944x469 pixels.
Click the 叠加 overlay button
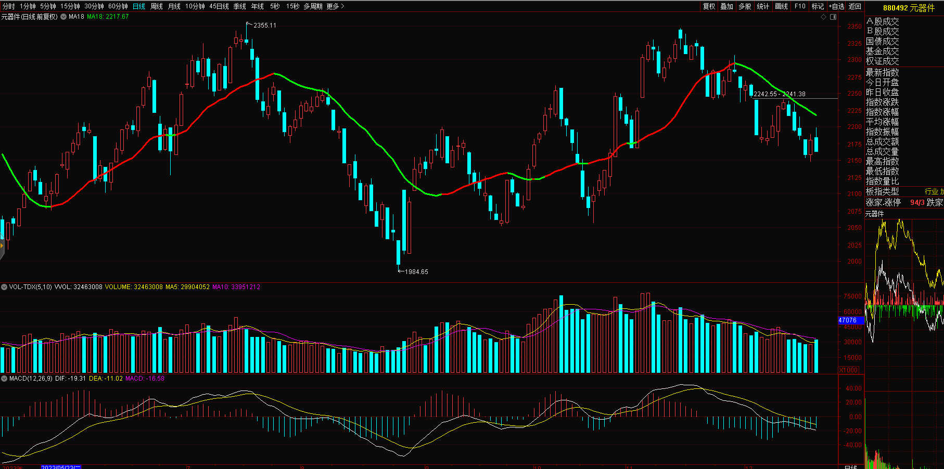click(727, 6)
